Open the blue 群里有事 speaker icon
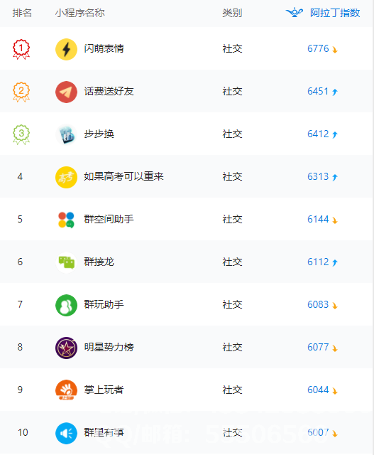 click(x=66, y=433)
